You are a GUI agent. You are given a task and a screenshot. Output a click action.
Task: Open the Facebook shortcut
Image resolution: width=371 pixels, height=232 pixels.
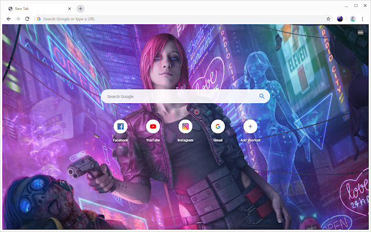click(x=121, y=126)
